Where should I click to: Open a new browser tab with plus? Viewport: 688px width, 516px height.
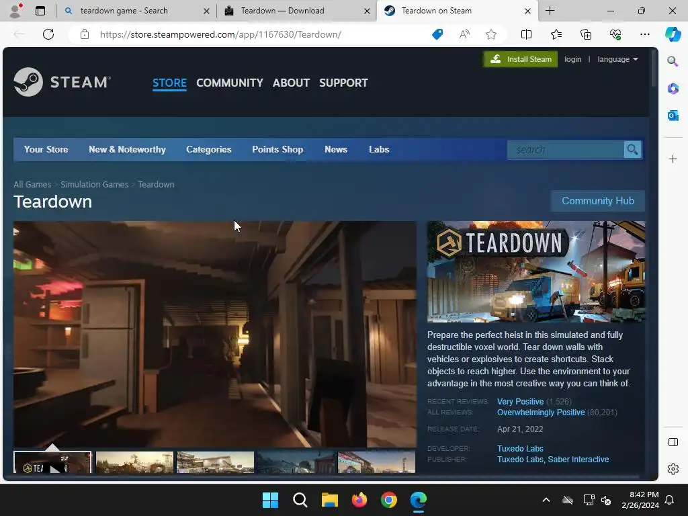(550, 11)
